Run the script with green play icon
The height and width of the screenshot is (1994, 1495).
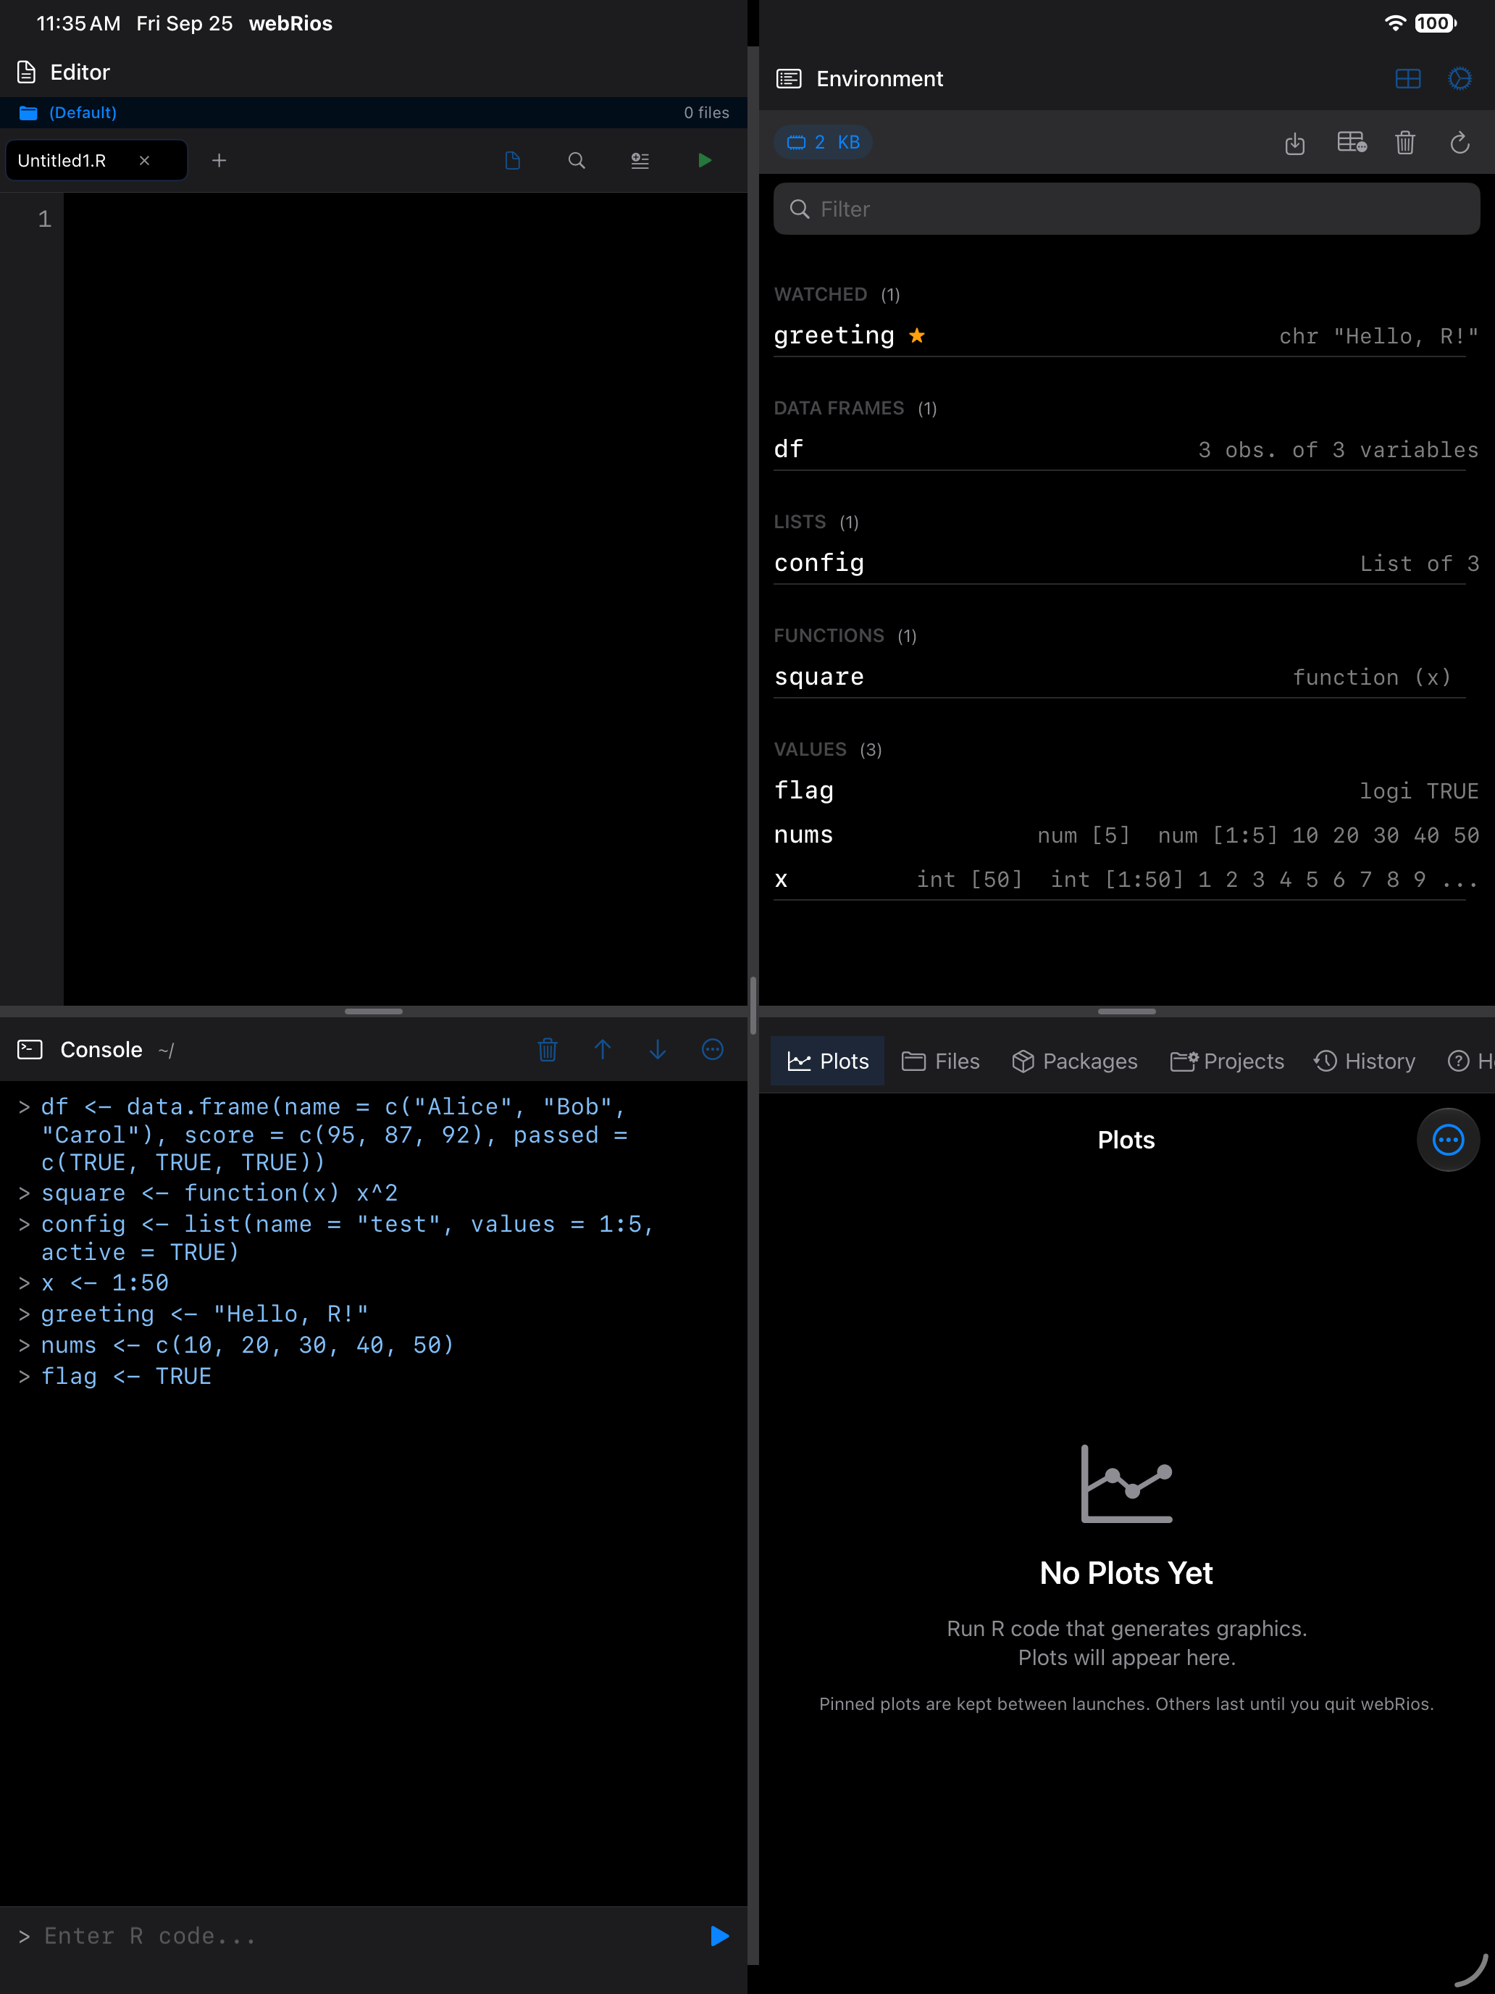click(x=705, y=160)
